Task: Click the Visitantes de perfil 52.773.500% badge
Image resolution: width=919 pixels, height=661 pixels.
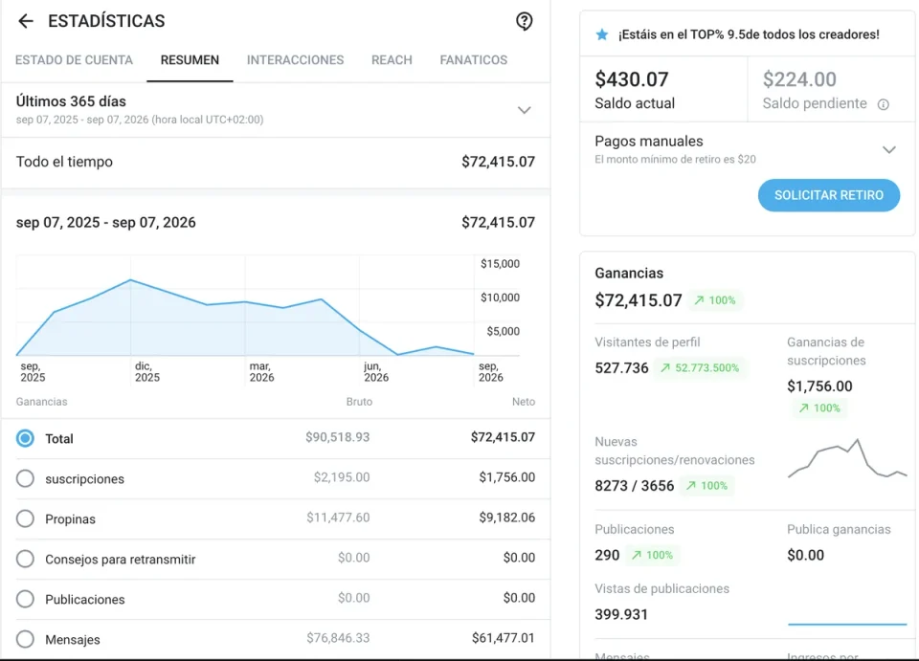Action: pyautogui.click(x=700, y=367)
